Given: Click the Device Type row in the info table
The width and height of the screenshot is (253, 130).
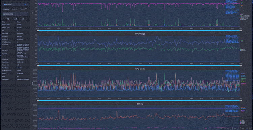Looking at the screenshot, I should (x=16, y=28).
